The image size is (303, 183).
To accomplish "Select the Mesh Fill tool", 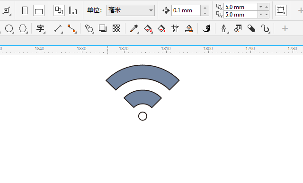I will (x=175, y=28).
